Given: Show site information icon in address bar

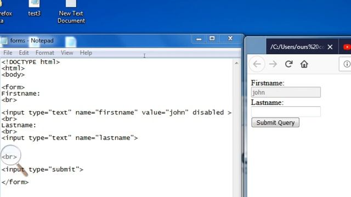Looking at the screenshot, I should pyautogui.click(x=347, y=64).
